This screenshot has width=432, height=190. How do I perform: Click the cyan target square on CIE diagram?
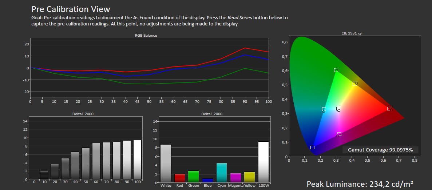324,109
